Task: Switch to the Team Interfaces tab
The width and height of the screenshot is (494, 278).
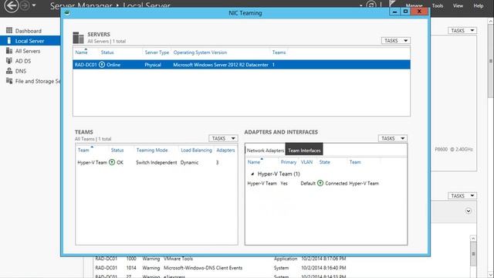Action: coord(304,150)
